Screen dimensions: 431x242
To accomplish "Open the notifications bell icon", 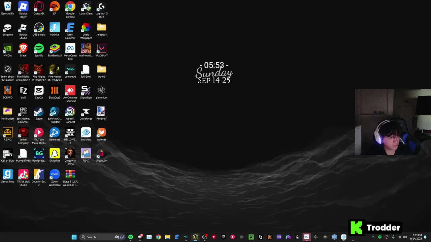I will [x=426, y=237].
